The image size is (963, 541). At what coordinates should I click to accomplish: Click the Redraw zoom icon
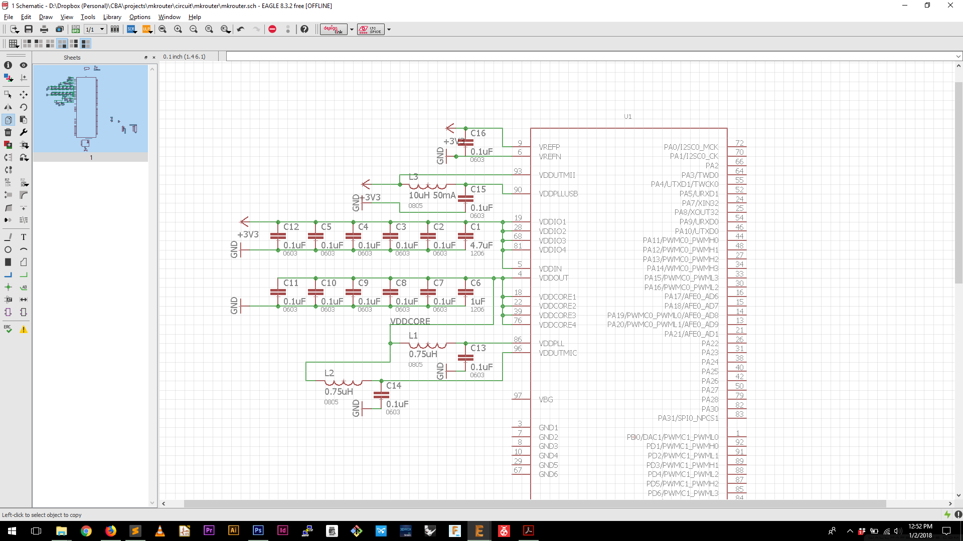[209, 30]
